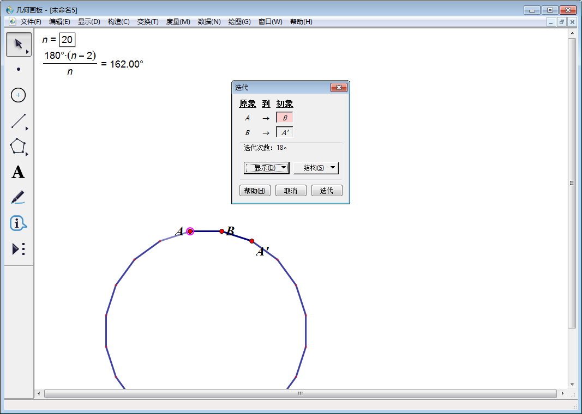Choose the Compass circle tool
Viewport: 582px width, 414px height.
[18, 95]
